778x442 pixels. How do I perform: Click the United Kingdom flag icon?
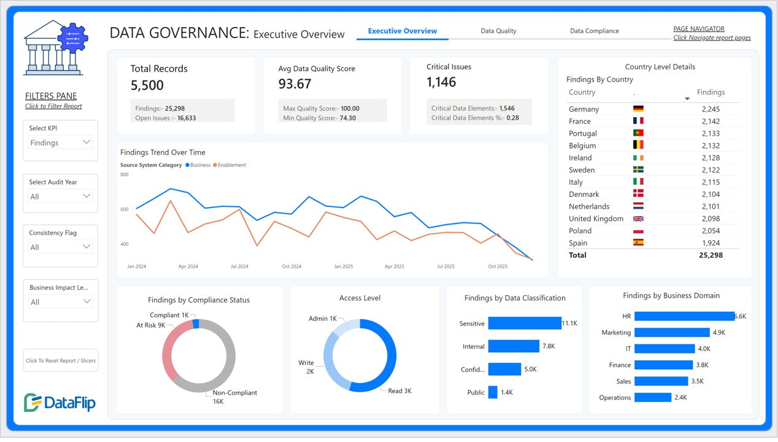click(638, 219)
